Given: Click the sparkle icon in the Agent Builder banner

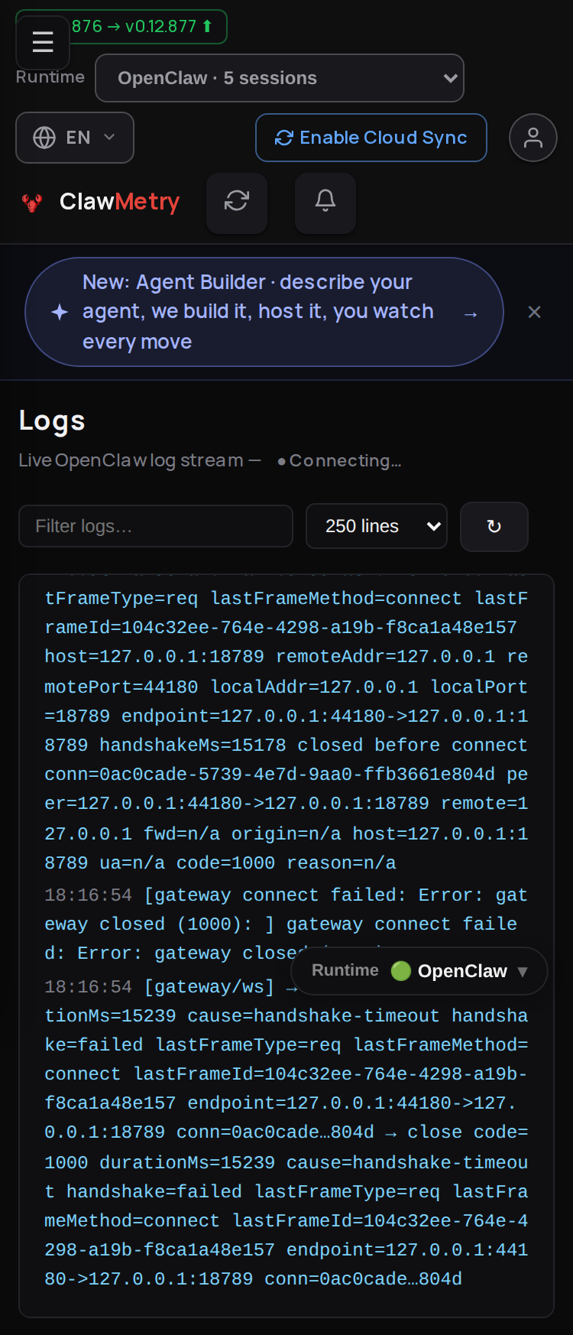Looking at the screenshot, I should [x=60, y=312].
